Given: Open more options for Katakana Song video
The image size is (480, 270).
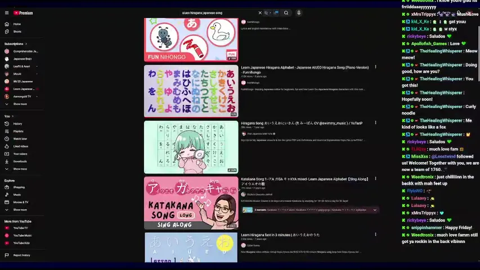Looking at the screenshot, I should (x=375, y=178).
